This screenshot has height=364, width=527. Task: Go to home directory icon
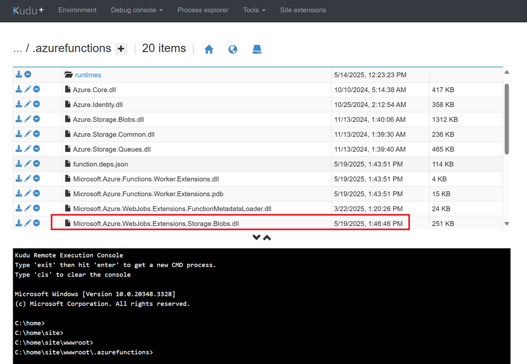tap(209, 50)
